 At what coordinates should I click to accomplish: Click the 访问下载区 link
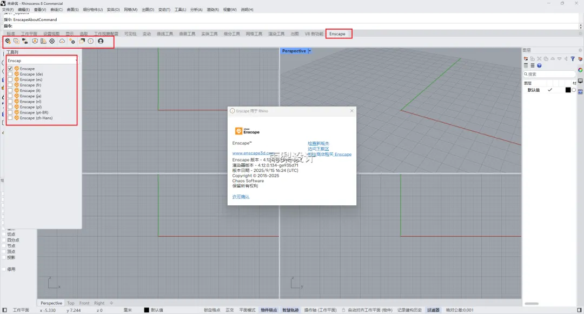(x=318, y=149)
